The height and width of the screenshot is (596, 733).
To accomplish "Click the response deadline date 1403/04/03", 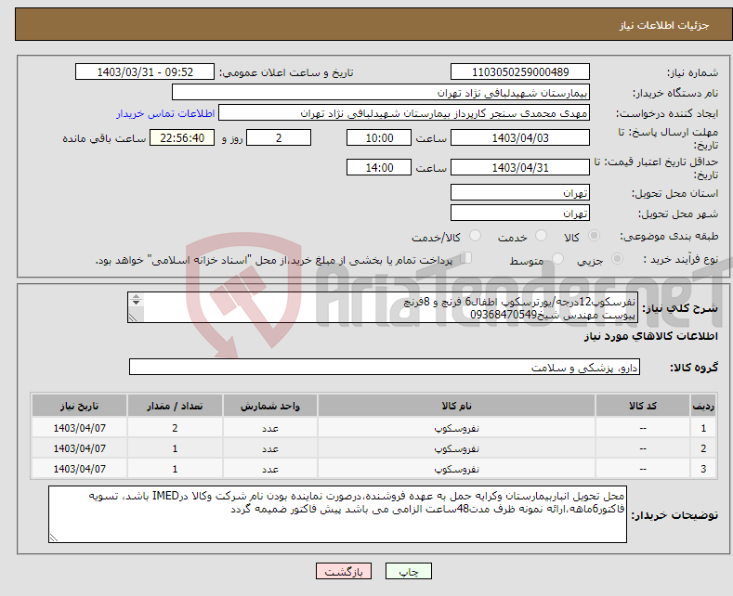I will coord(520,137).
